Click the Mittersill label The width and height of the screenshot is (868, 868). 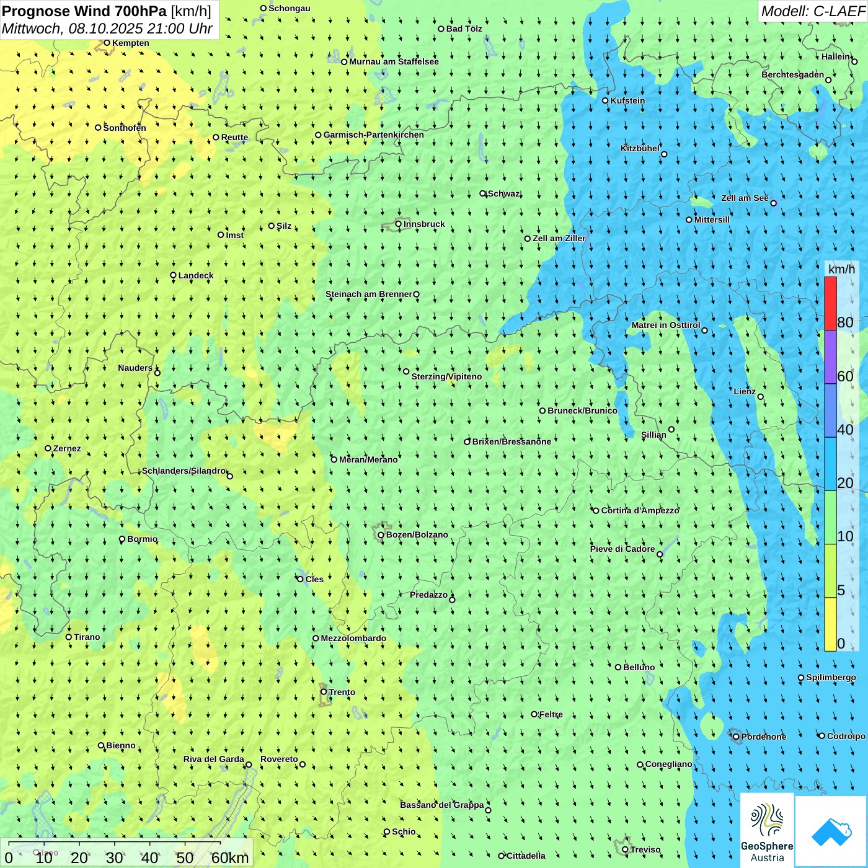[712, 219]
